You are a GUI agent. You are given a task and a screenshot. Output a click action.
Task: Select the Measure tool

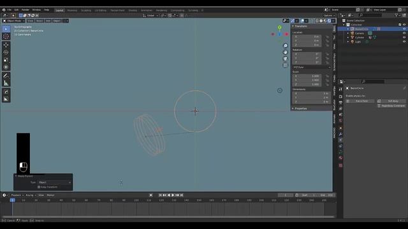(x=6, y=83)
